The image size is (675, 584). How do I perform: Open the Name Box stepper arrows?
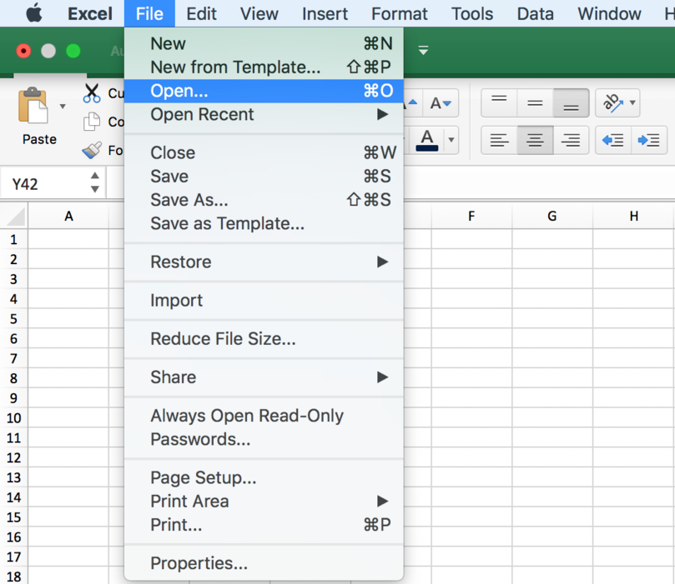(x=95, y=182)
